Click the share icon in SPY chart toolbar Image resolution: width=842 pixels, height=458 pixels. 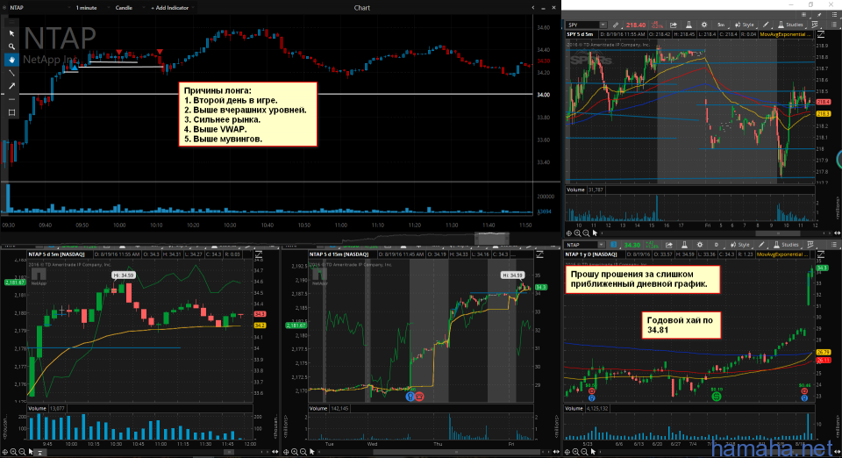click(674, 25)
